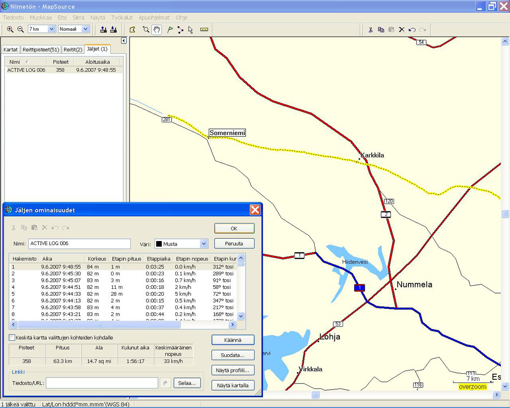This screenshot has width=510, height=408.
Task: Switch to the Reitit(2) tab
Action: pos(73,50)
